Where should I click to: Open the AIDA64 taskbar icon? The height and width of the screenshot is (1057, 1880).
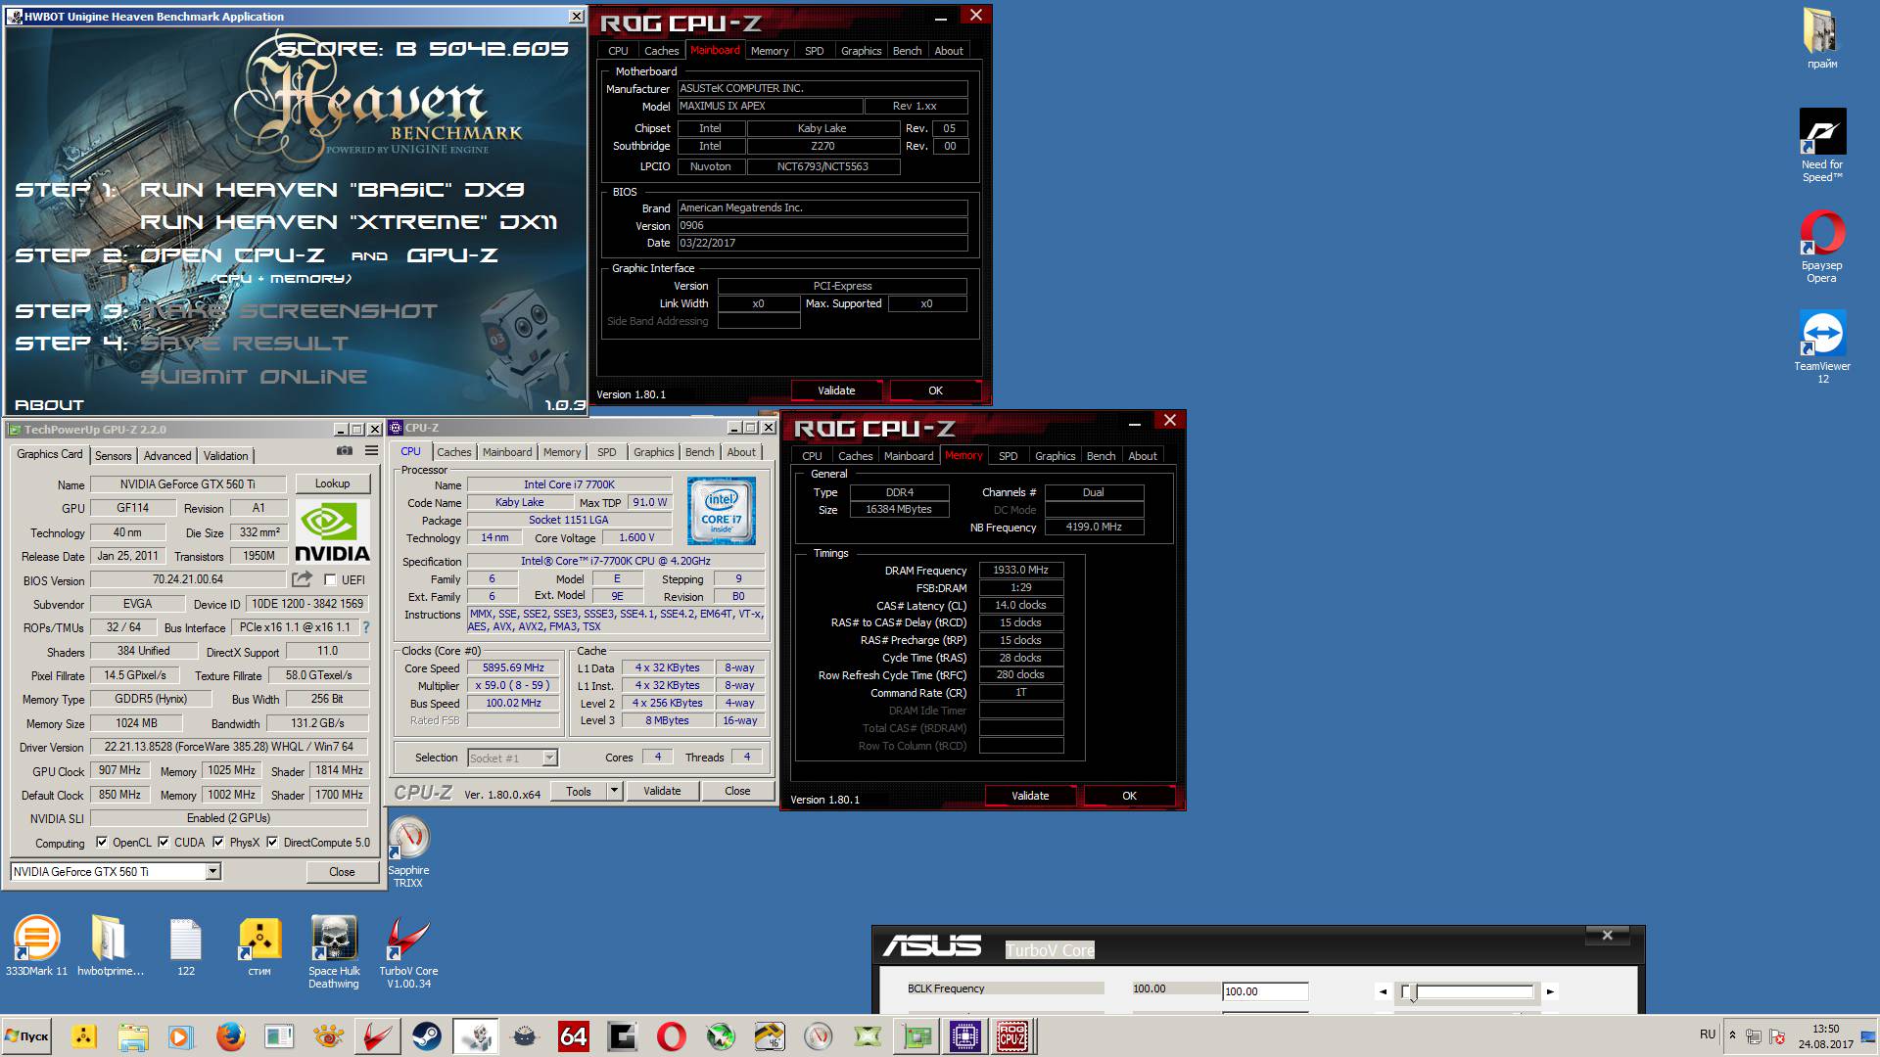click(573, 1036)
